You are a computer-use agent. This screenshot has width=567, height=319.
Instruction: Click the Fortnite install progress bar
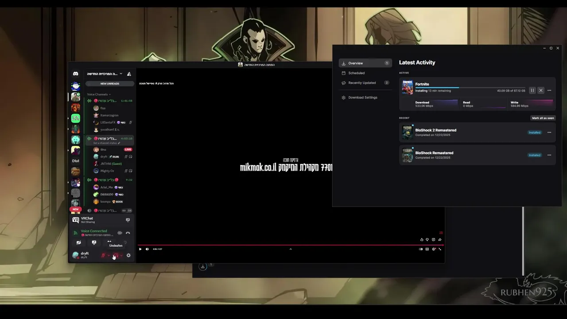click(470, 87)
